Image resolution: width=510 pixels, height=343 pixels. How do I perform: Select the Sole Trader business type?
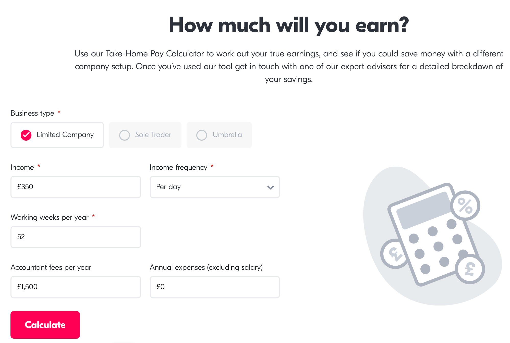[x=145, y=135]
